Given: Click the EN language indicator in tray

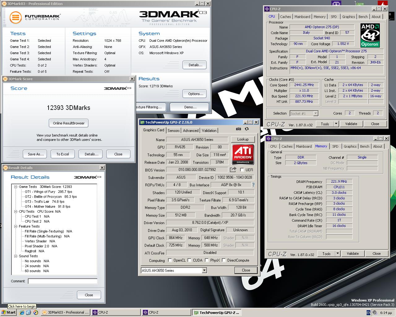Looking at the screenshot, I should [x=368, y=313].
